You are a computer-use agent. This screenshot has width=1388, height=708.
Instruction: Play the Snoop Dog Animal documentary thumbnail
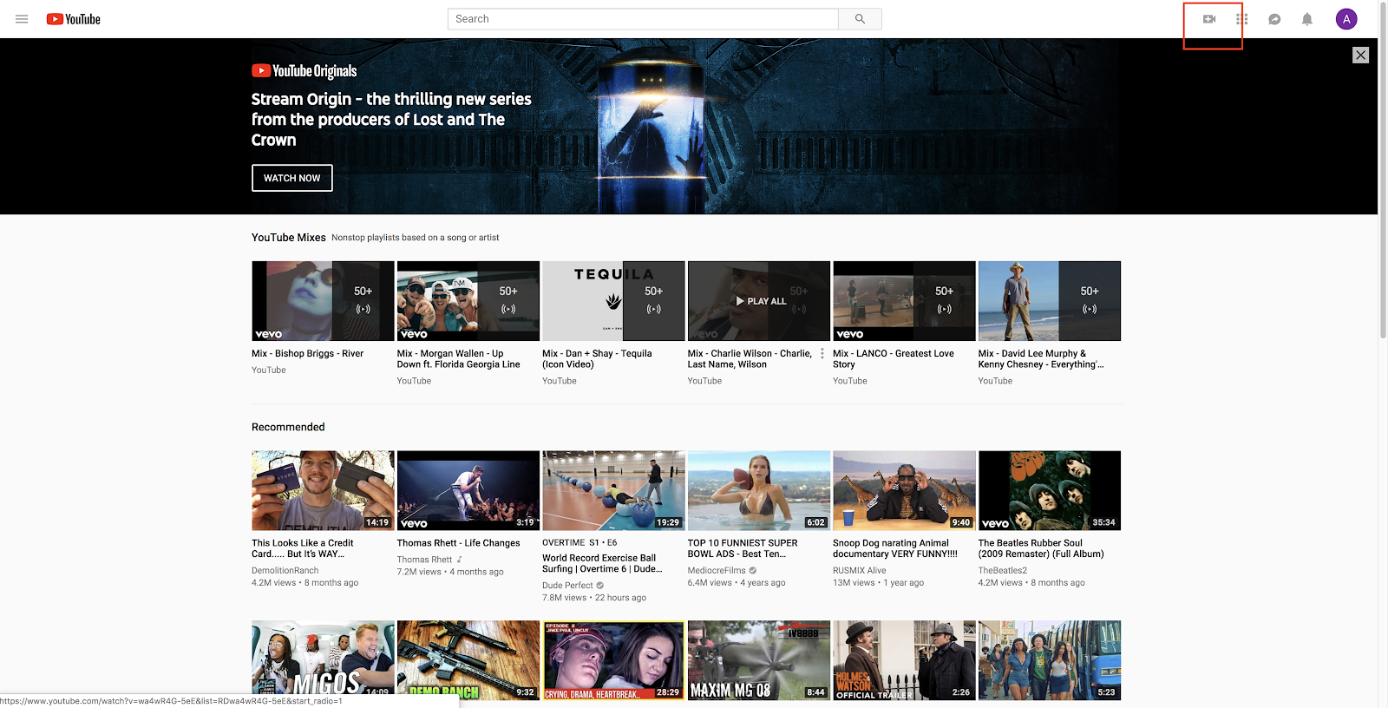click(904, 490)
